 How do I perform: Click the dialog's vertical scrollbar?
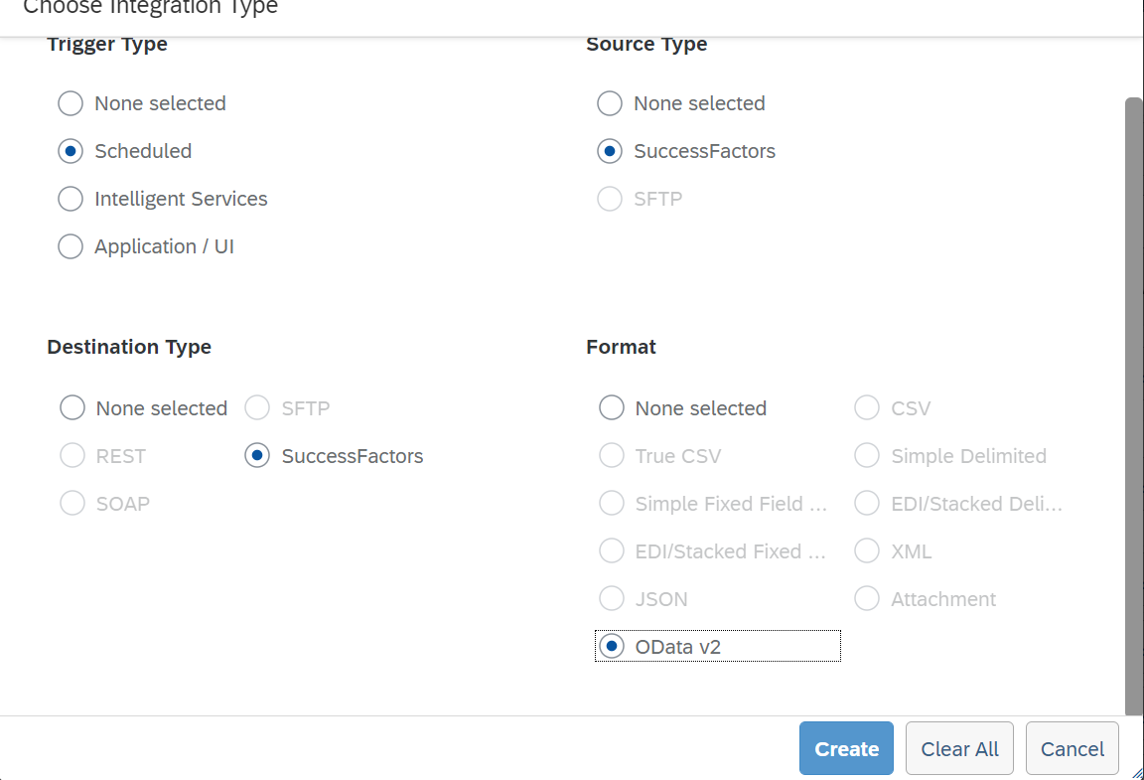1134,406
